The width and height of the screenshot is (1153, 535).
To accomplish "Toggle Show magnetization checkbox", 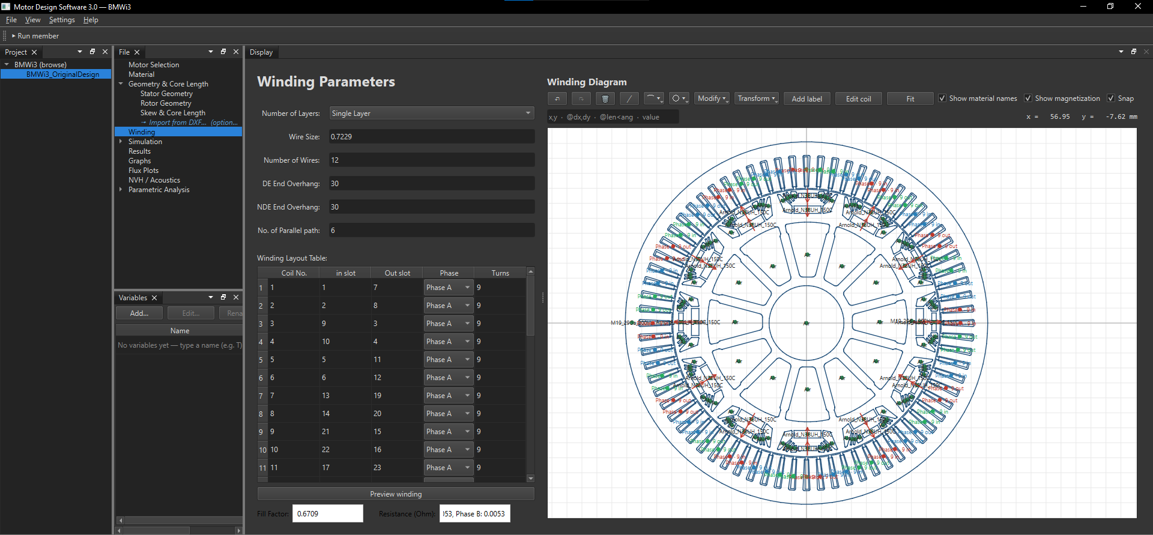I will (x=1028, y=98).
